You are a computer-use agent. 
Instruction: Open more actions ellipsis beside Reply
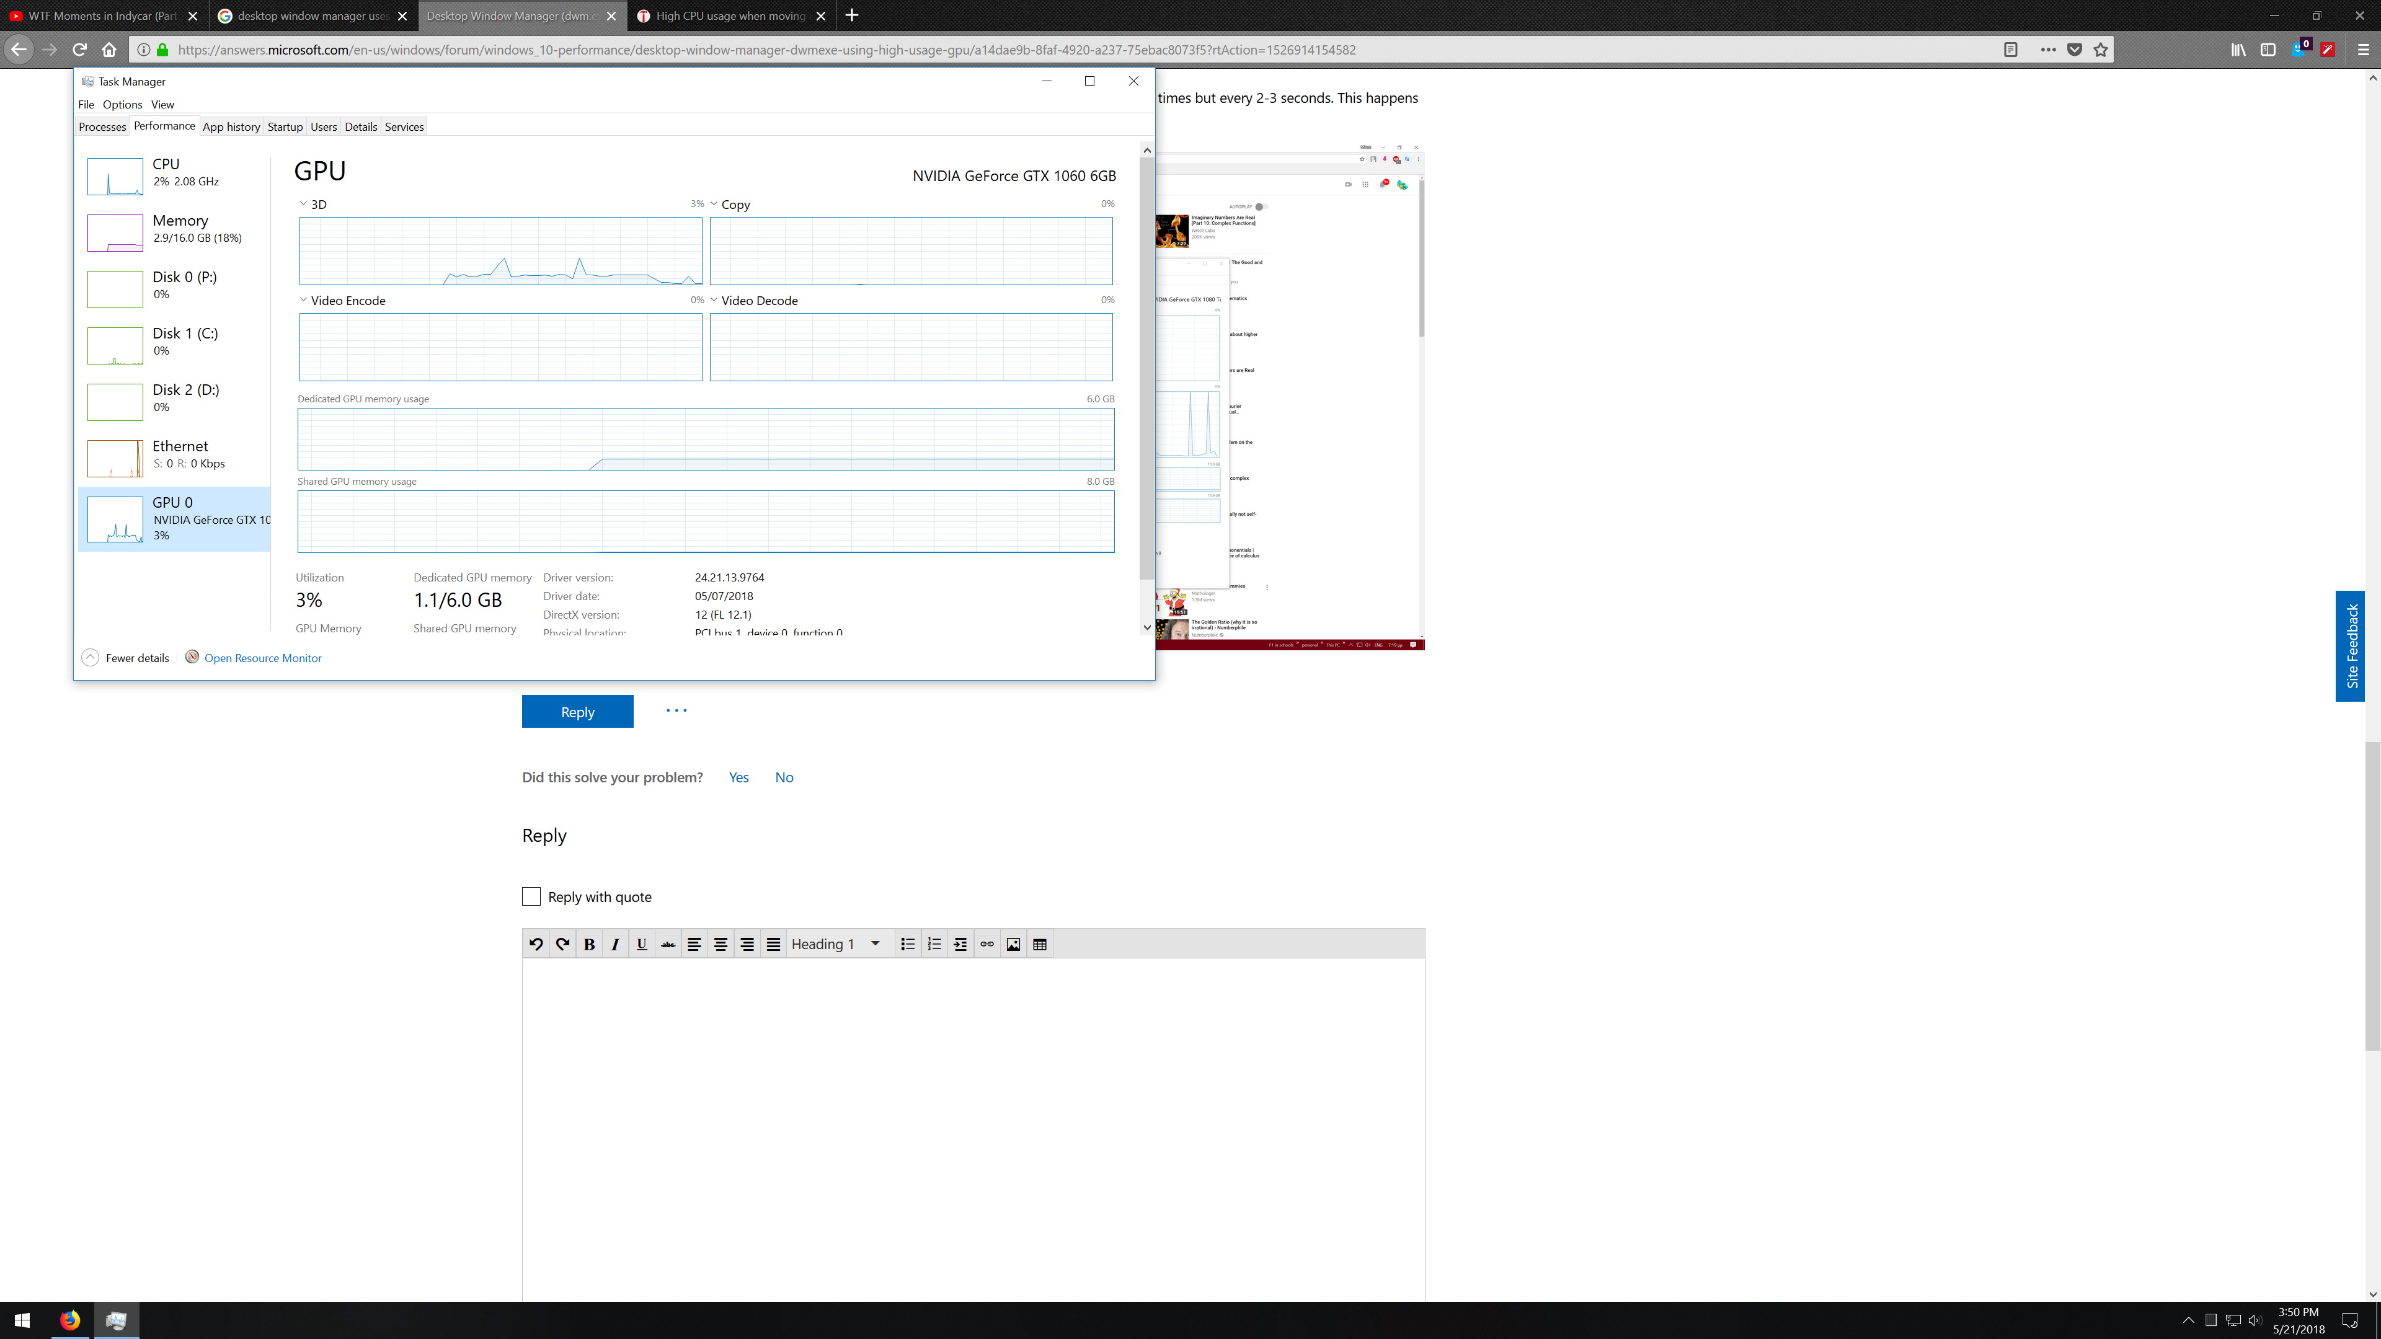[676, 710]
